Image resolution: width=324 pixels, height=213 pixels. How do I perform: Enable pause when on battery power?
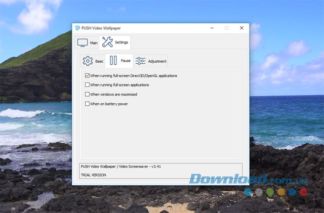tap(88, 104)
